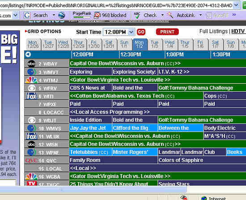Open the AutoLink dropdown arrow
Image resolution: width=246 pixels, height=200 pixels.
201,15
